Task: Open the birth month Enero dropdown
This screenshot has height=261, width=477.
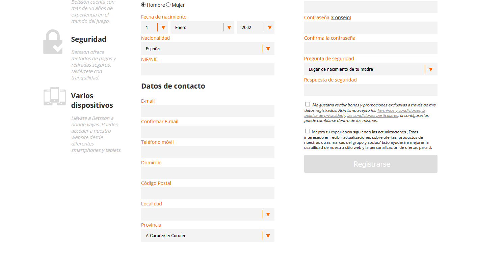Action: point(202,28)
